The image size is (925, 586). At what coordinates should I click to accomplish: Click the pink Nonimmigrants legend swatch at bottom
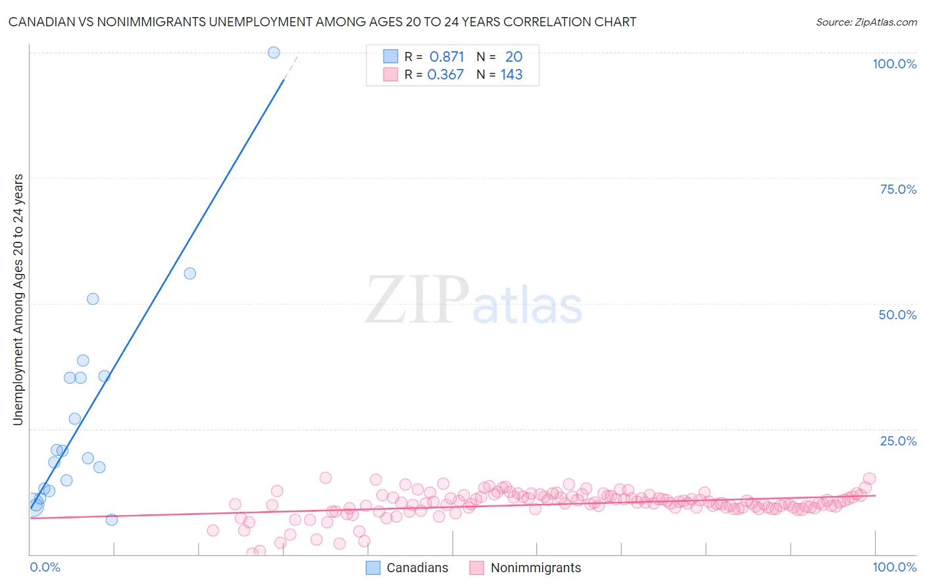point(477,568)
